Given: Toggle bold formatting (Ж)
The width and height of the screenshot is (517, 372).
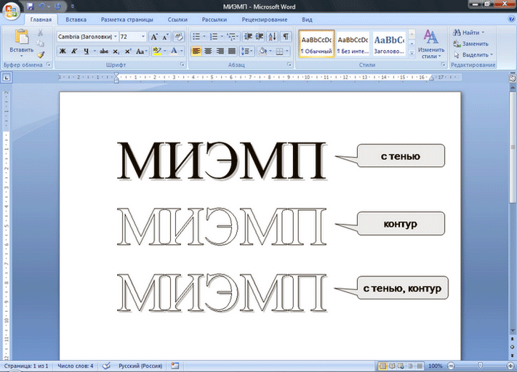Looking at the screenshot, I should pos(63,52).
